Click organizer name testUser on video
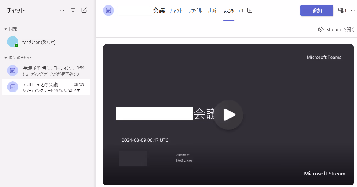Screen dimensions: 357x187 [184, 160]
